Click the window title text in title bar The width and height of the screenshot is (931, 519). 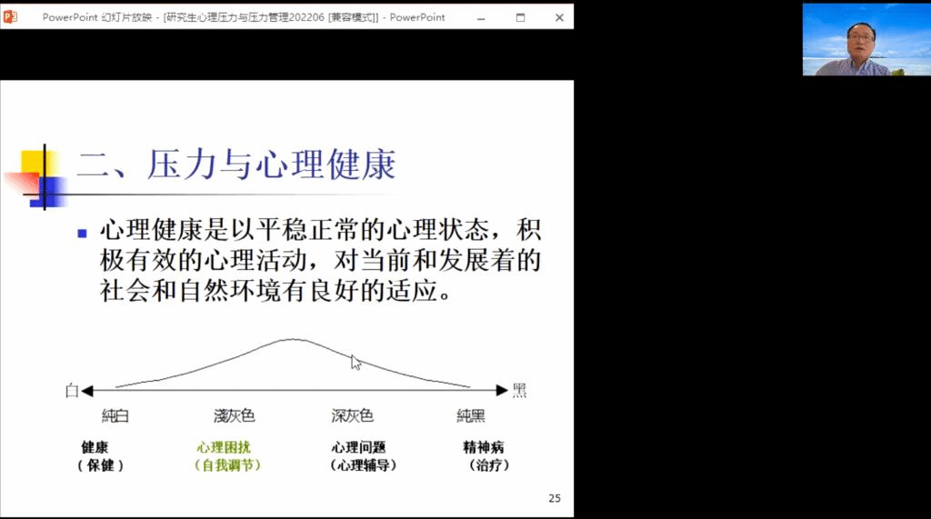[x=244, y=18]
